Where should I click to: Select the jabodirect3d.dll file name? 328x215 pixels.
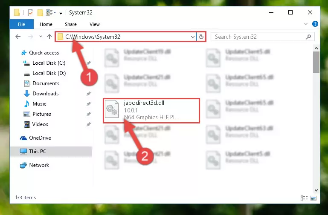[144, 103]
